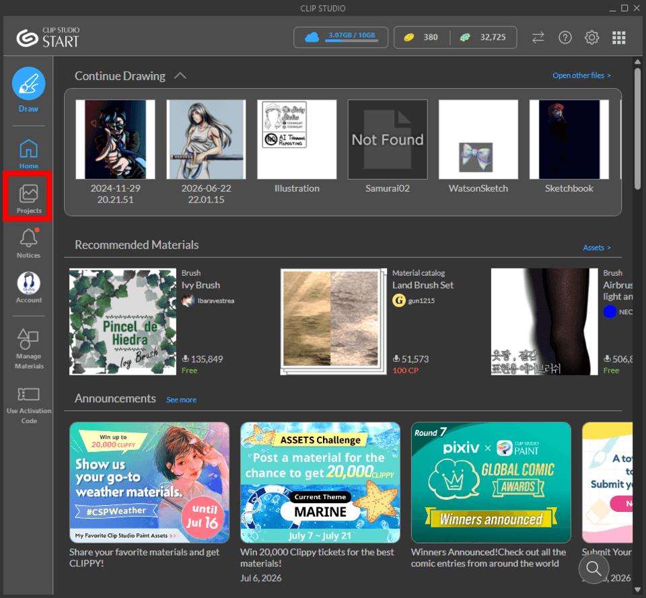Image resolution: width=646 pixels, height=598 pixels.
Task: Click the magnifier search button
Action: (594, 568)
